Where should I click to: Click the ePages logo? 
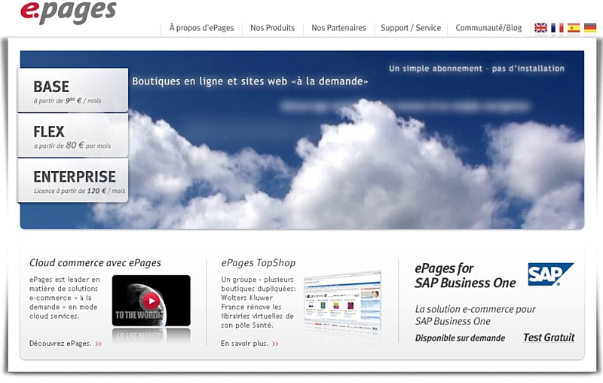tap(69, 11)
